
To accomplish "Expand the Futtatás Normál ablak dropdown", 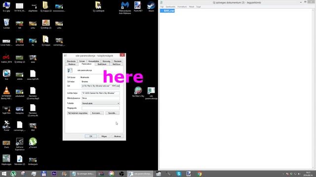I will [101, 103].
